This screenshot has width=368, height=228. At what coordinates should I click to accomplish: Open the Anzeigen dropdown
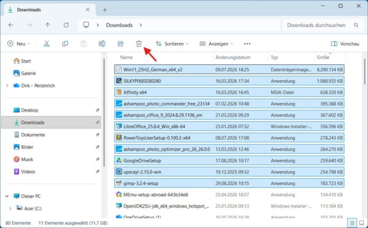point(216,44)
